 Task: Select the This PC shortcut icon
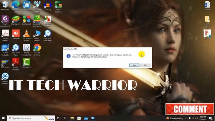[37, 36]
